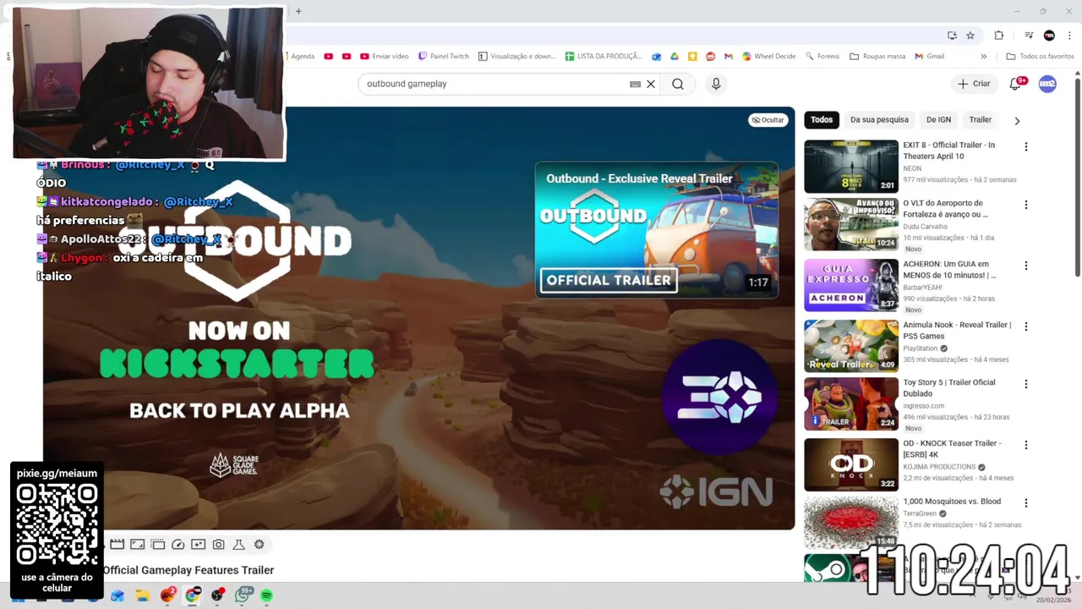This screenshot has height=609, width=1082.
Task: Click the resize-frame icon below the video
Action: point(138,545)
